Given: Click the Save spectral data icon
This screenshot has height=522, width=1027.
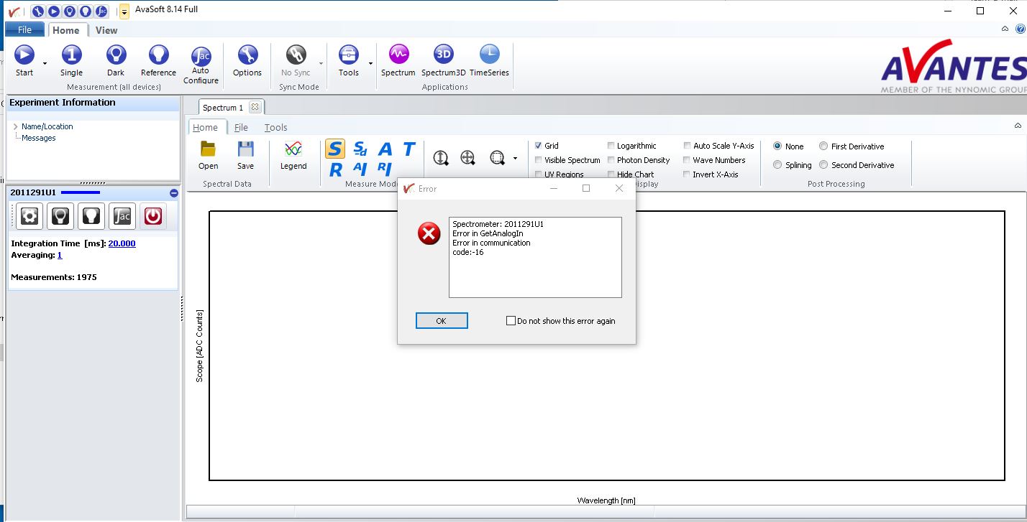Looking at the screenshot, I should [x=245, y=149].
